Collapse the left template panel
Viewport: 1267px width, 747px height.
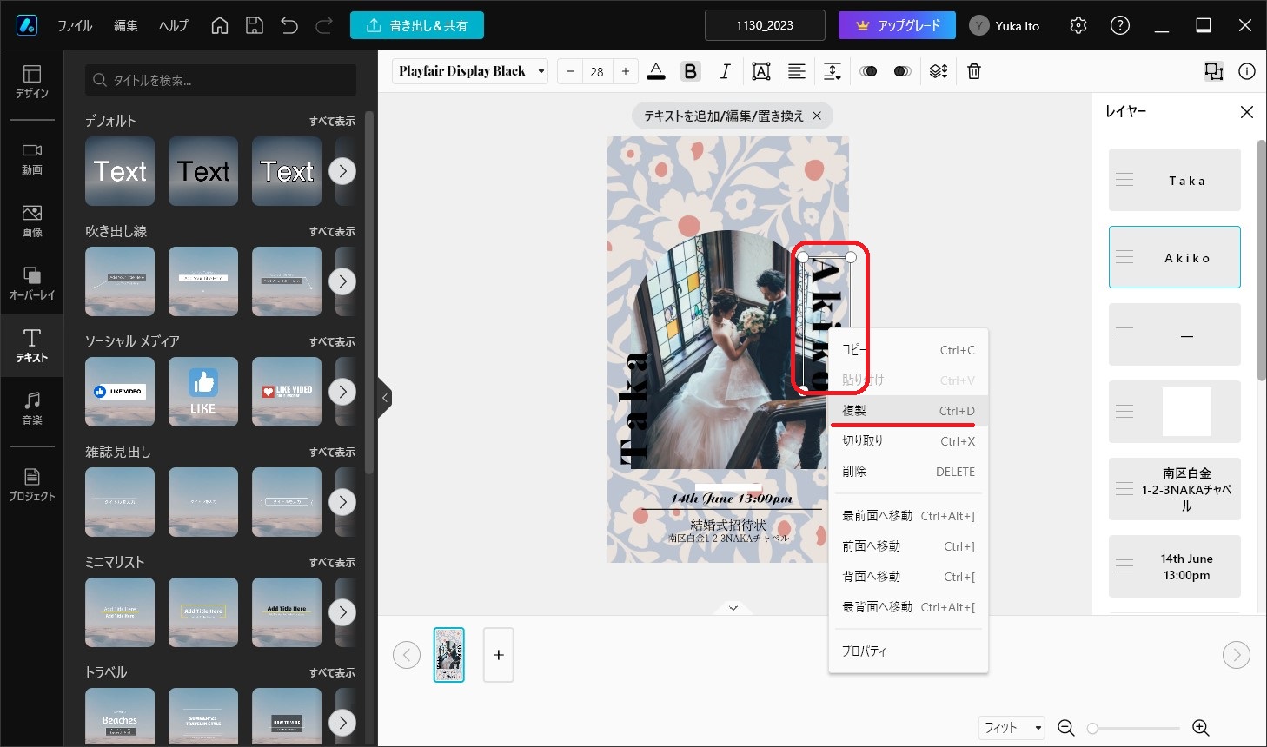(385, 398)
